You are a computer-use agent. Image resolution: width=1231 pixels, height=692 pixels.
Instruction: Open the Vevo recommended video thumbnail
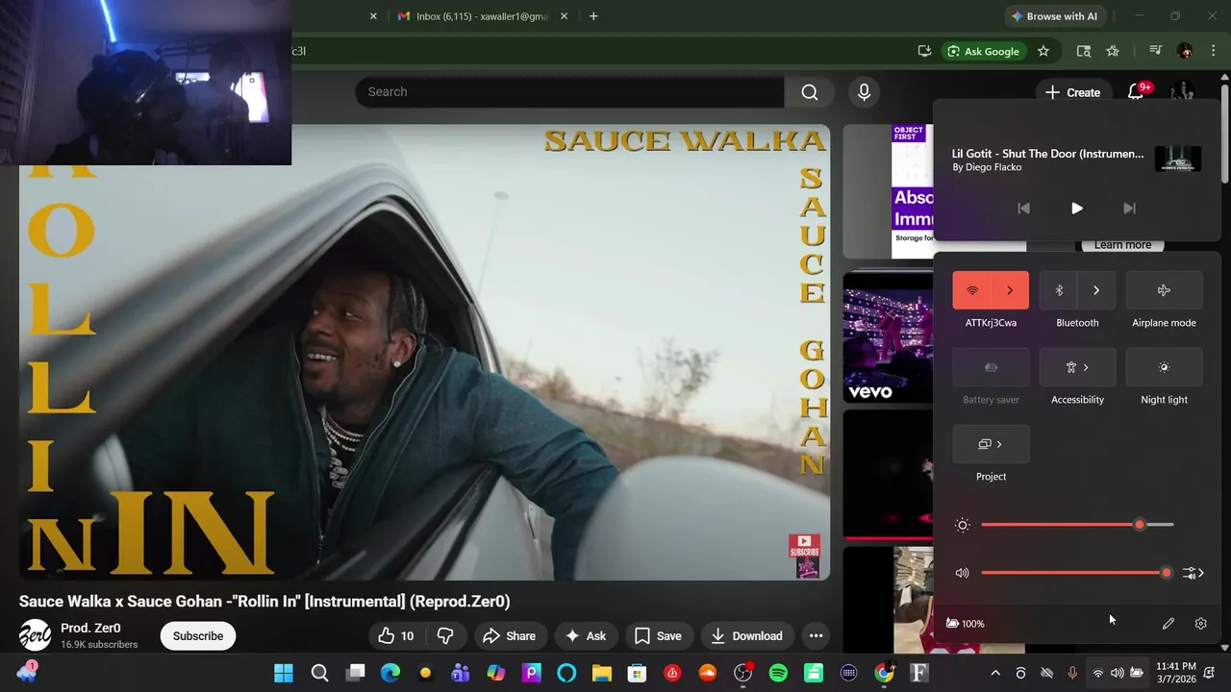click(x=888, y=337)
